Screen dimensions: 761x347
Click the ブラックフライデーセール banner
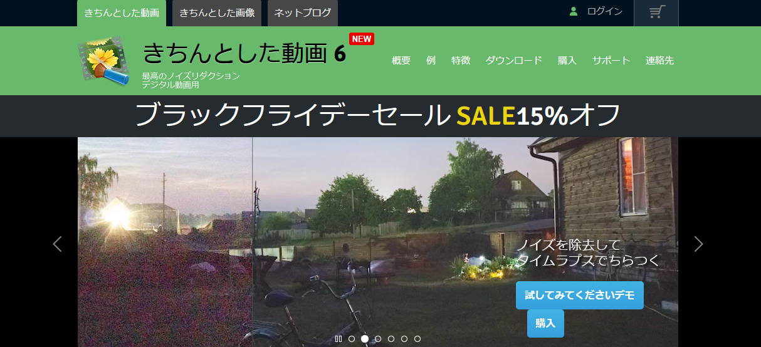[x=378, y=115]
